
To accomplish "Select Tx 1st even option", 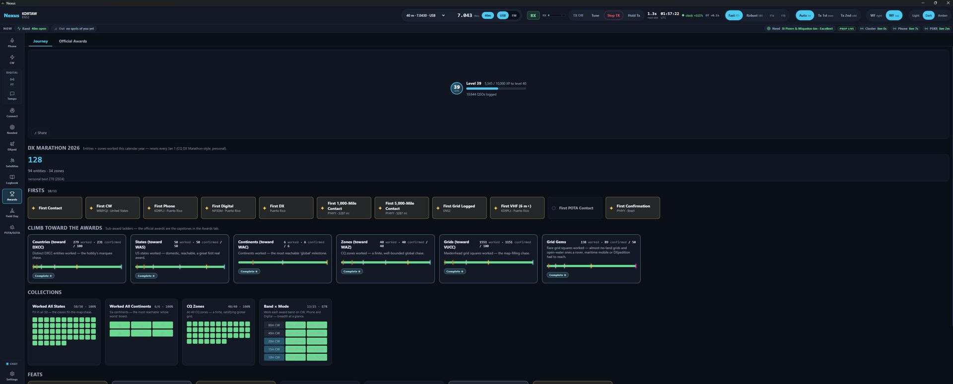I will (826, 15).
